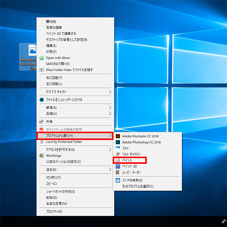The height and width of the screenshot is (227, 227).
Task: Click the red security scan icon
Action: coord(41,129)
